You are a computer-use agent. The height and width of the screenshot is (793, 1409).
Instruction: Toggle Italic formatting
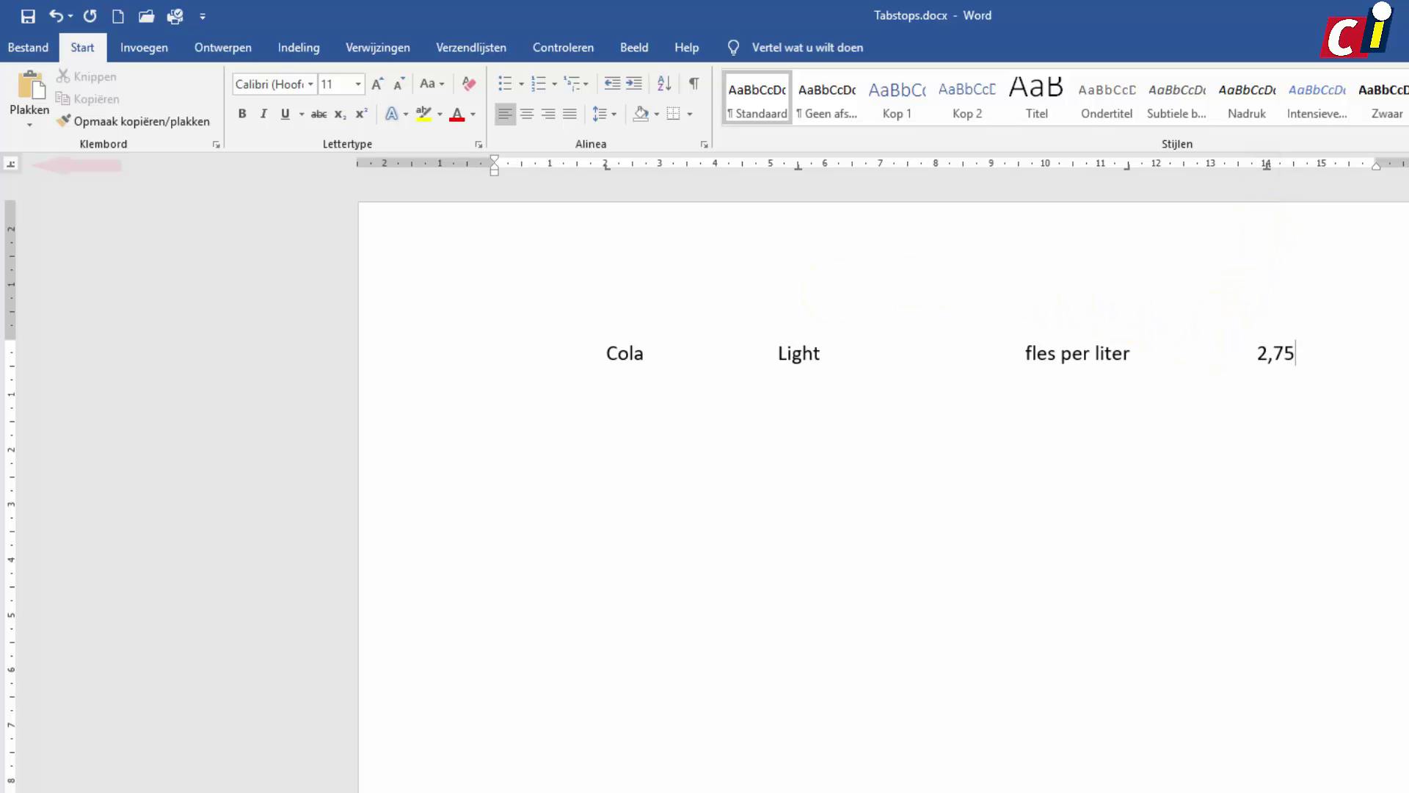pos(263,114)
